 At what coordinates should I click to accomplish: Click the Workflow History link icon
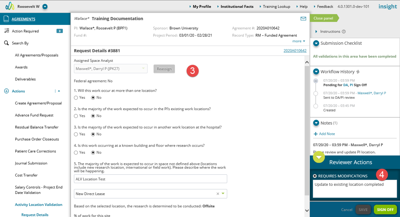point(358,72)
